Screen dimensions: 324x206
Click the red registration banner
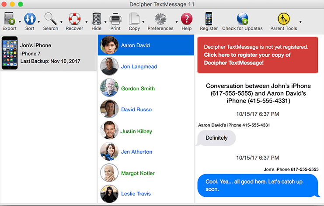tap(258, 55)
